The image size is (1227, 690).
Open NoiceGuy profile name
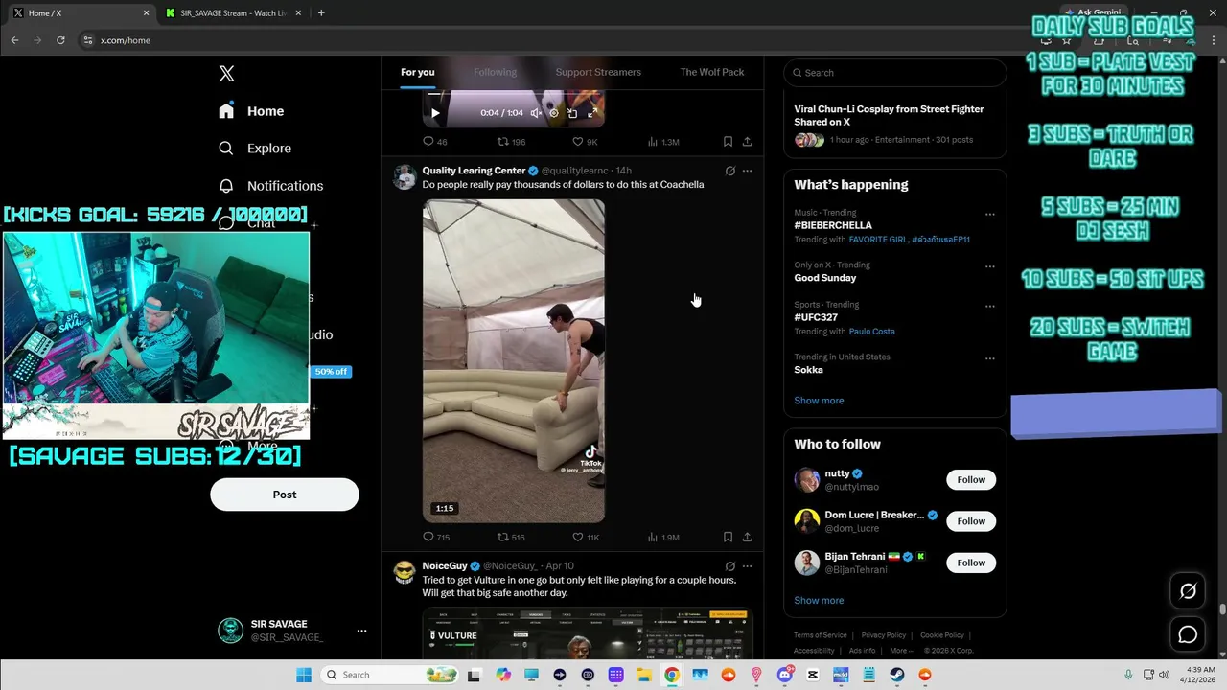(445, 566)
